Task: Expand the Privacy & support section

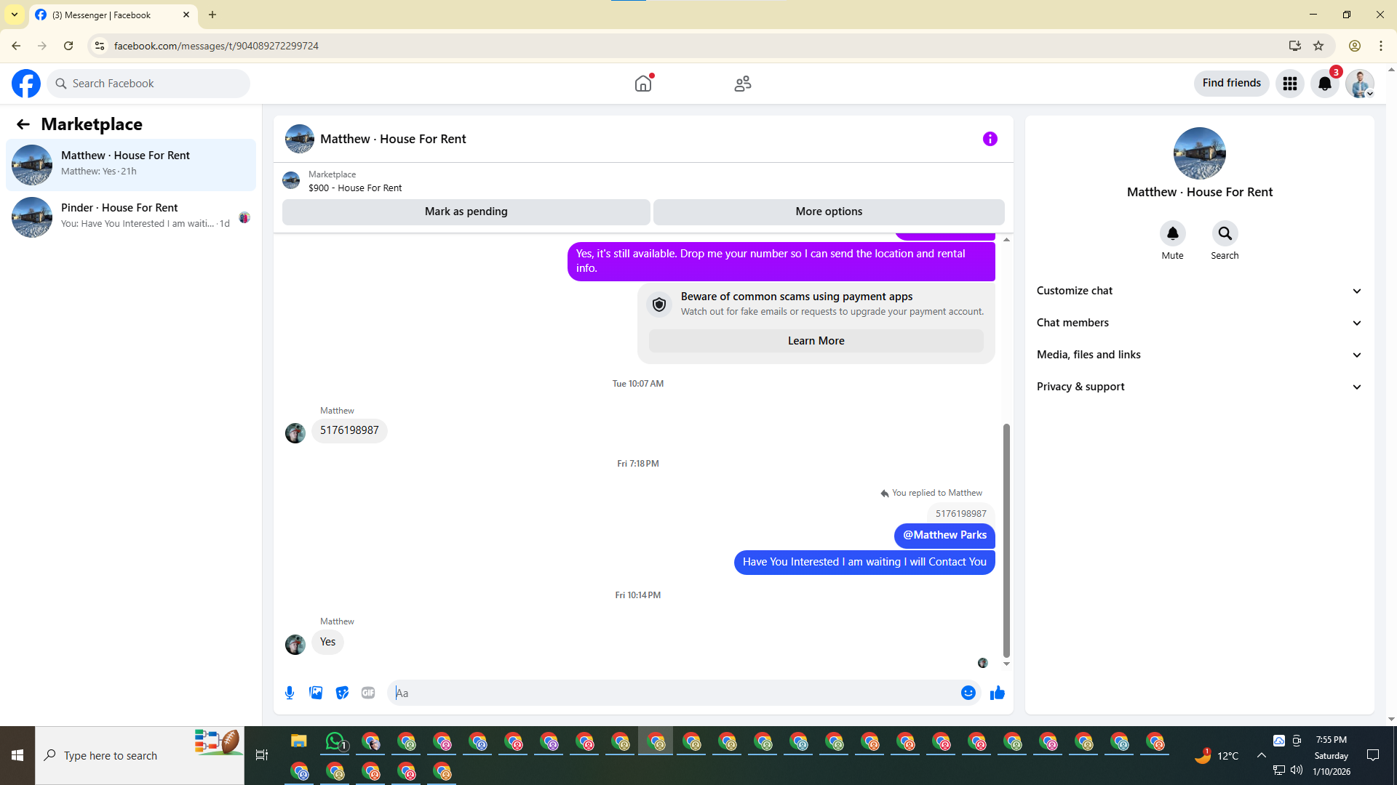Action: coord(1199,387)
